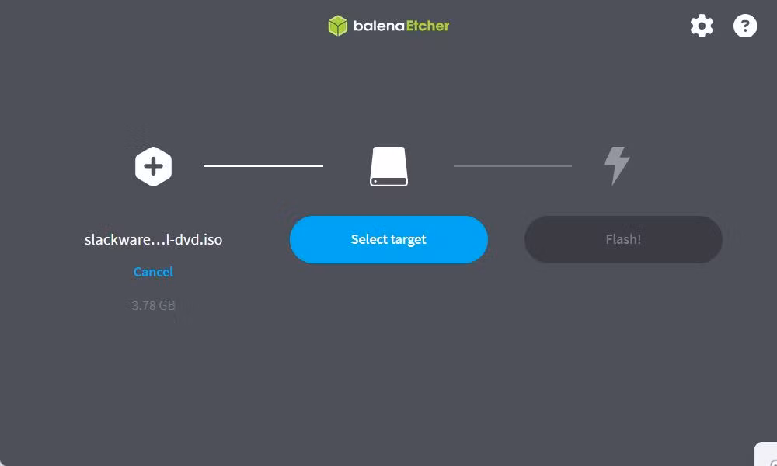Click the greyed-out Flash! button

[x=623, y=240]
